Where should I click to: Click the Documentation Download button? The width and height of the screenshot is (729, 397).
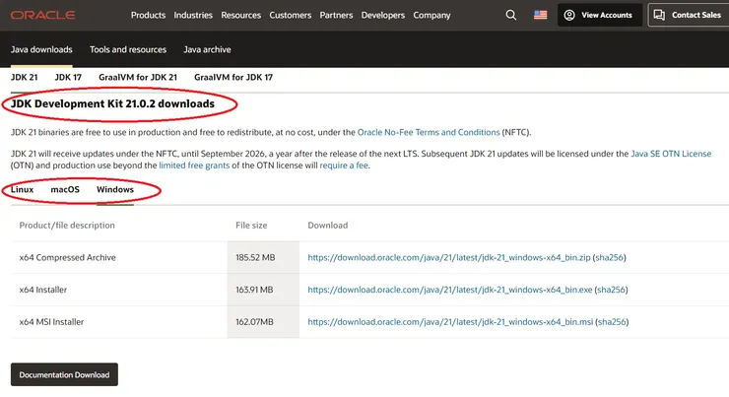64,374
